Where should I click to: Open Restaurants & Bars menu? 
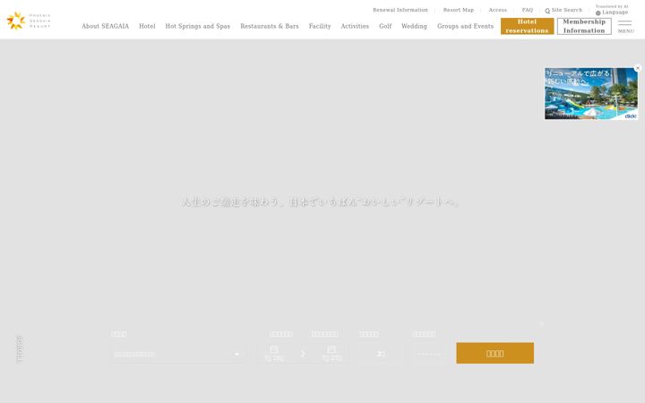coord(270,26)
